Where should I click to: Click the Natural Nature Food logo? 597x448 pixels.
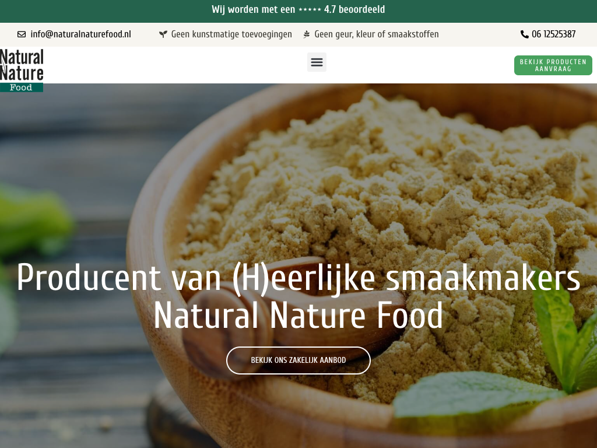click(x=22, y=70)
